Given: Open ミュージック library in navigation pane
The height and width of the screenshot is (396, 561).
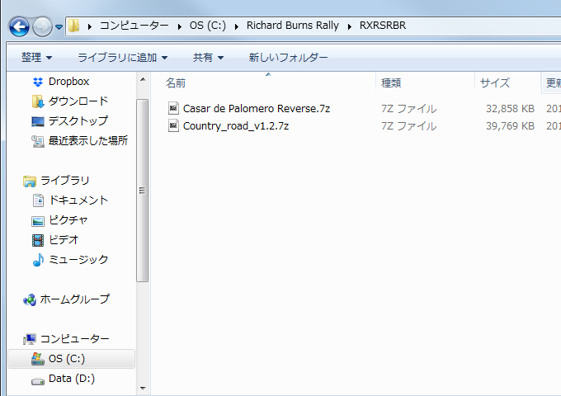Looking at the screenshot, I should tap(78, 259).
